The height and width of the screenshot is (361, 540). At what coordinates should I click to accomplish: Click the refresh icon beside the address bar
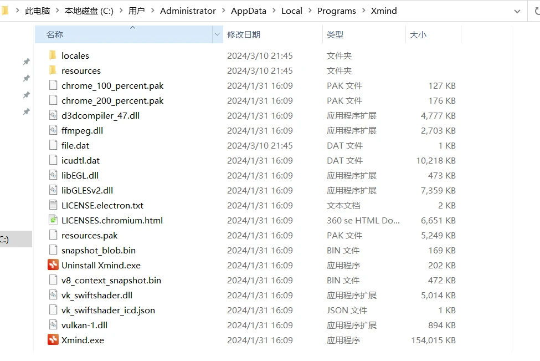coord(537,11)
